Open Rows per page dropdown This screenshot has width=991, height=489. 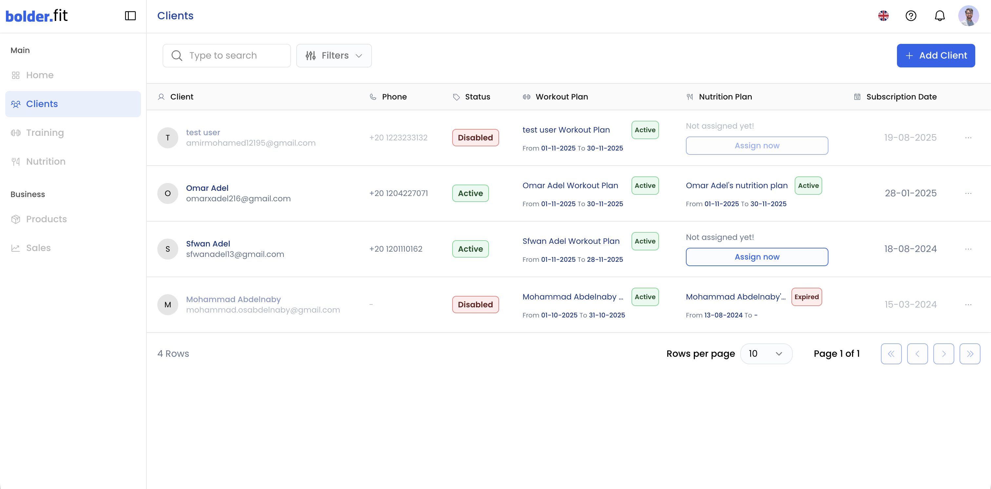click(766, 353)
